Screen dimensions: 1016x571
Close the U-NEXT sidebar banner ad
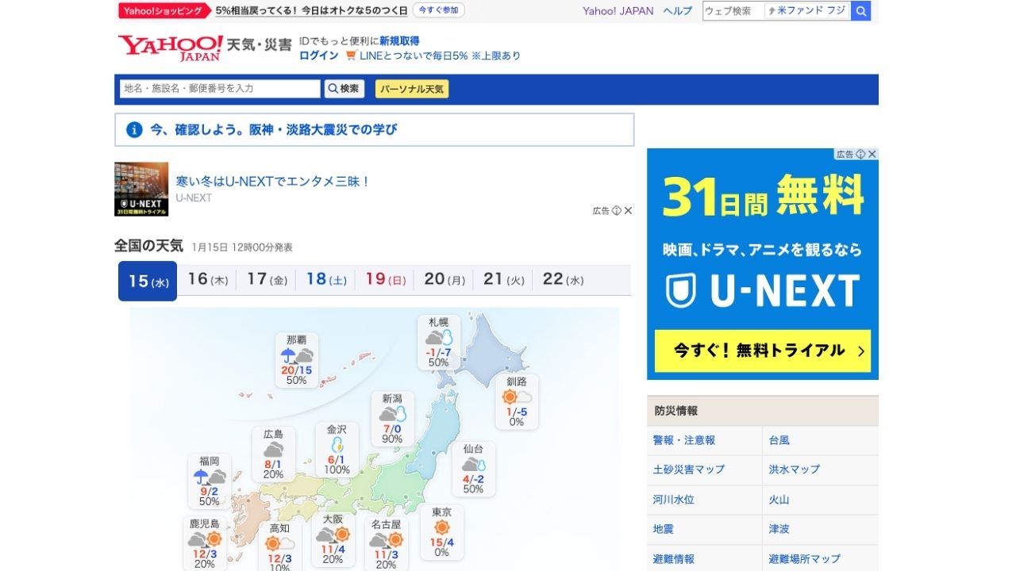pyautogui.click(x=872, y=154)
